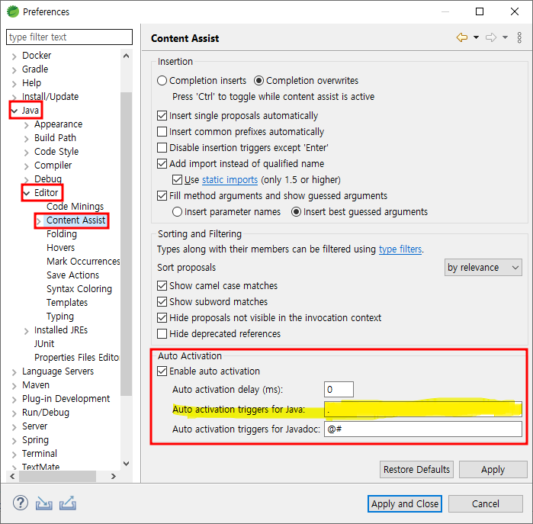The image size is (533, 524).
Task: Toggle the Use static imports checkbox
Action: [x=177, y=179]
